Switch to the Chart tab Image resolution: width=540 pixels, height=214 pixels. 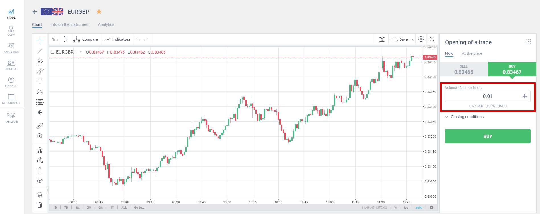[x=37, y=24]
